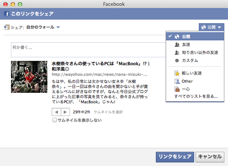Collapse the 公開 privacy dropdown button

coord(212,27)
